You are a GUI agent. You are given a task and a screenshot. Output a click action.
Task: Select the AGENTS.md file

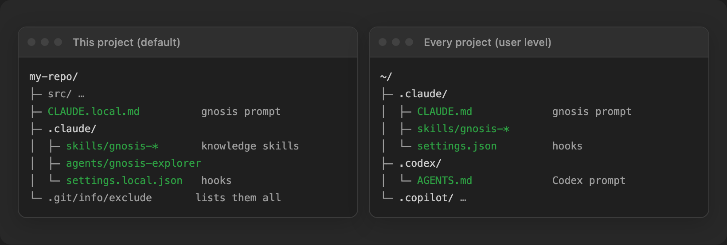(x=445, y=180)
